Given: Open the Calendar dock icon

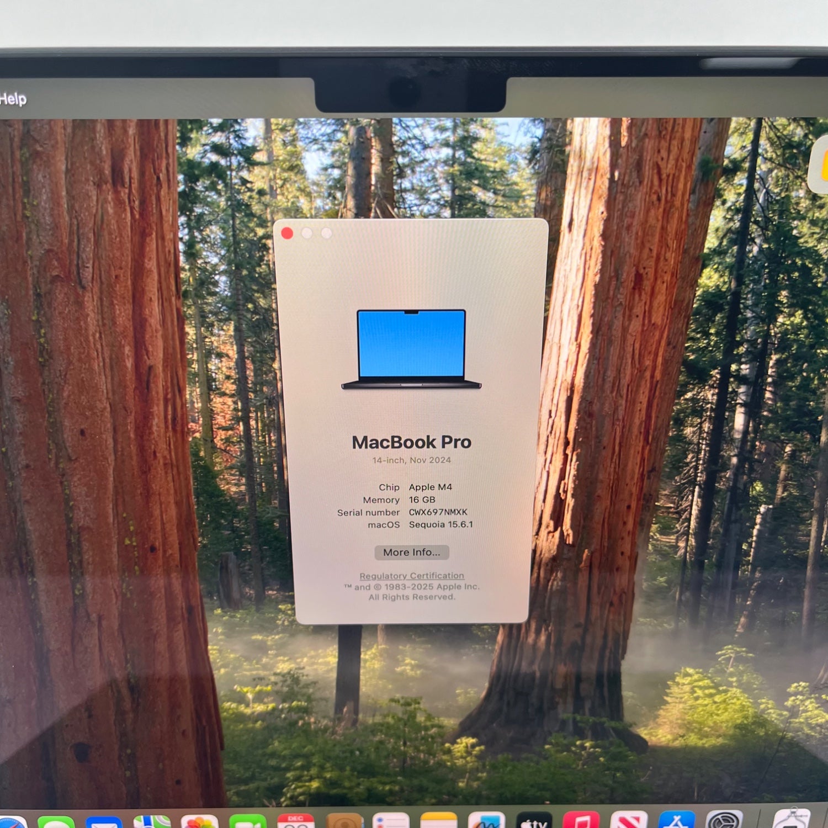Looking at the screenshot, I should coord(295,821).
